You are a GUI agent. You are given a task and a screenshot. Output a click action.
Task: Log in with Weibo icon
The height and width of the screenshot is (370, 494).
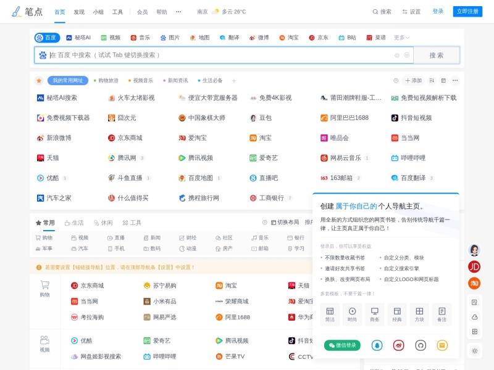click(398, 345)
